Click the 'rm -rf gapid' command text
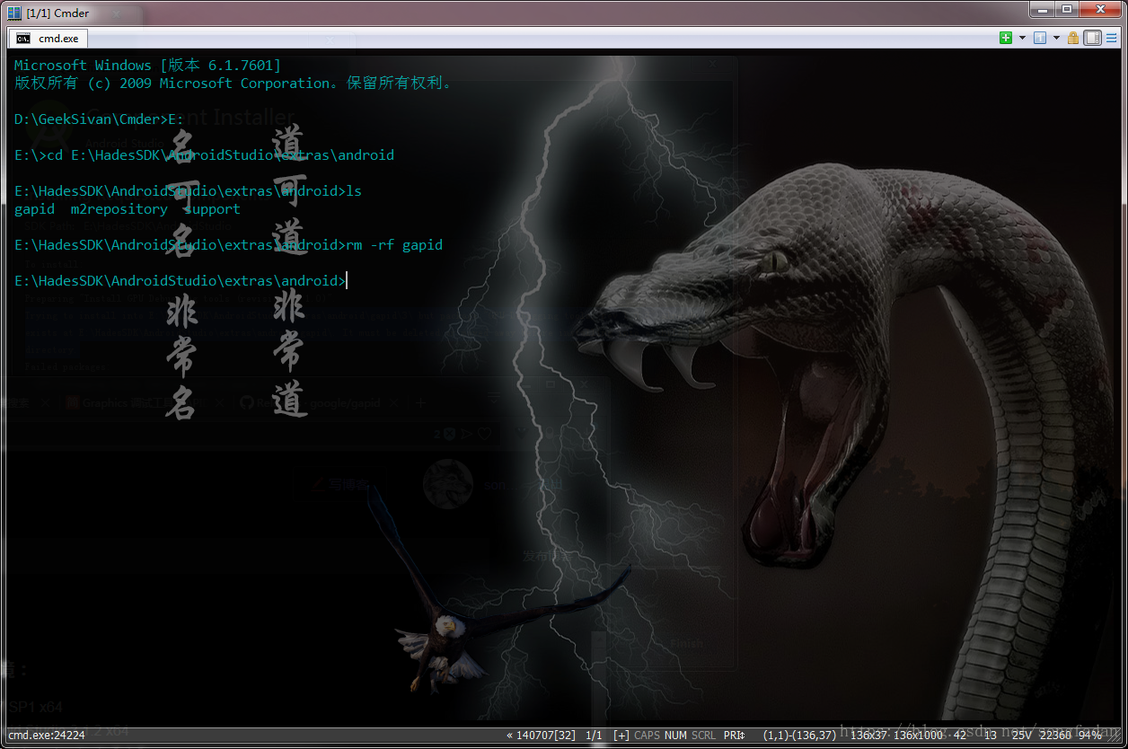This screenshot has height=749, width=1128. [x=394, y=244]
